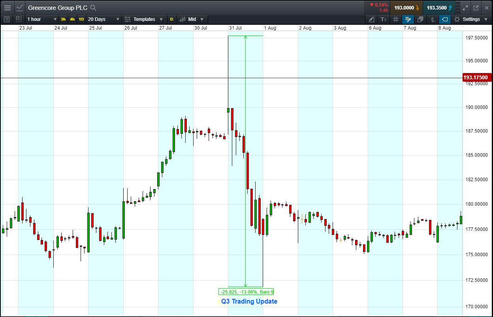
Task: Open the 1 hour interval dropdown
Action: coord(41,19)
